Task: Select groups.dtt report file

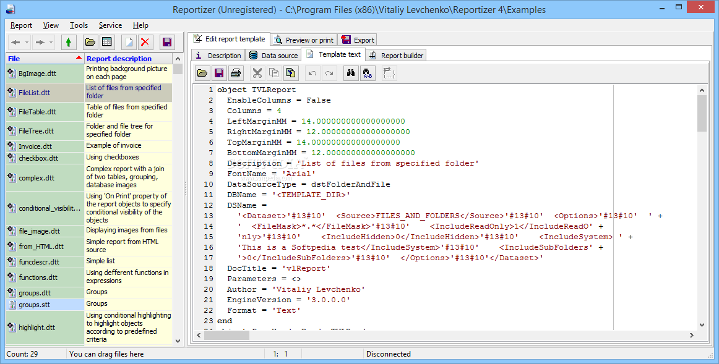Action: pos(45,293)
